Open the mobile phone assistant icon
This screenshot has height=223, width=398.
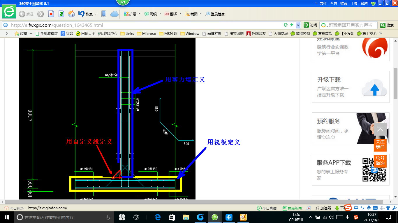[x=103, y=14]
